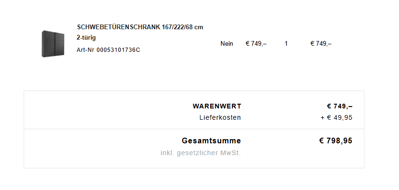Image resolution: width=399 pixels, height=190 pixels.
Task: Select the euro sign before 798,95
Action: 321,140
